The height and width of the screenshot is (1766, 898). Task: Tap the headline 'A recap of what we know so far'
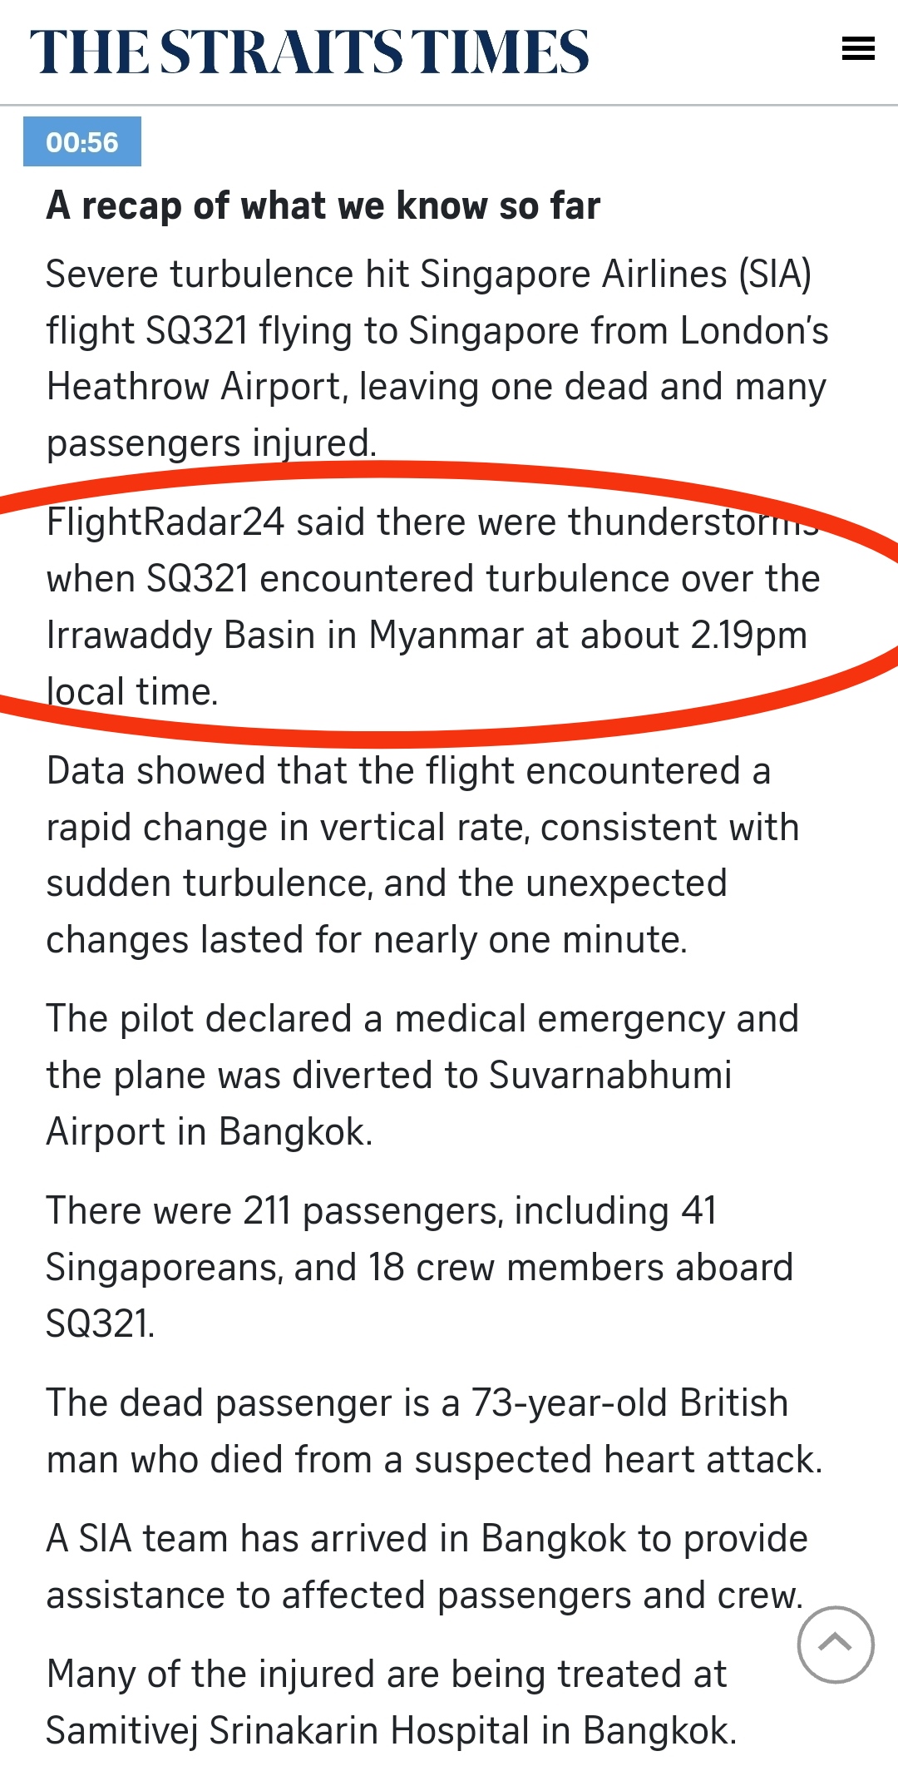(x=323, y=205)
